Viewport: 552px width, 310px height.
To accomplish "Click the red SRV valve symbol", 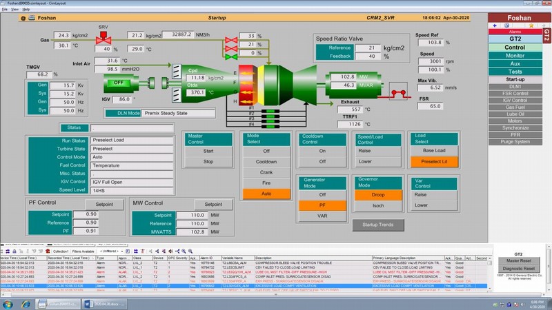I will (x=103, y=38).
